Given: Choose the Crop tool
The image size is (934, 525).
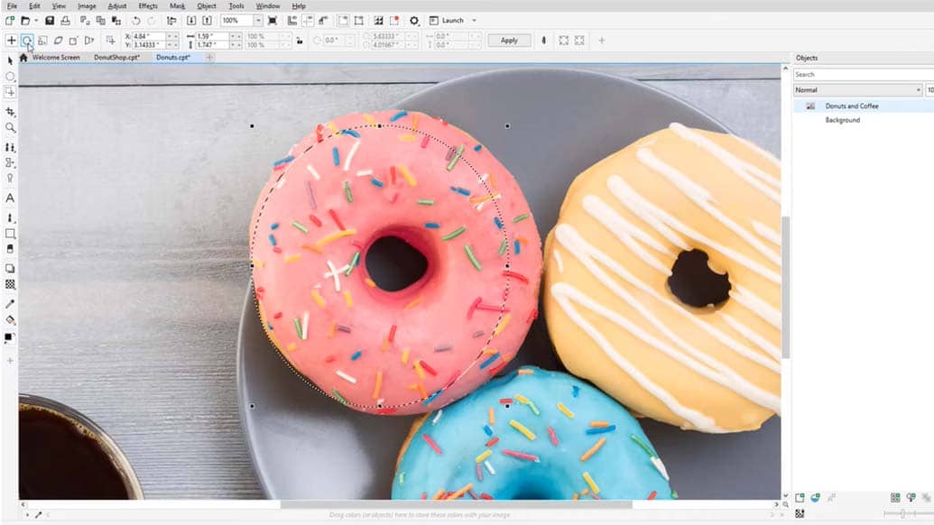Looking at the screenshot, I should pos(10,112).
